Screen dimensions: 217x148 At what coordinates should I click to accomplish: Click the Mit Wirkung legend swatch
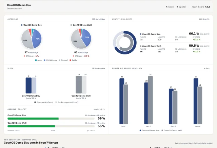tap(44, 60)
